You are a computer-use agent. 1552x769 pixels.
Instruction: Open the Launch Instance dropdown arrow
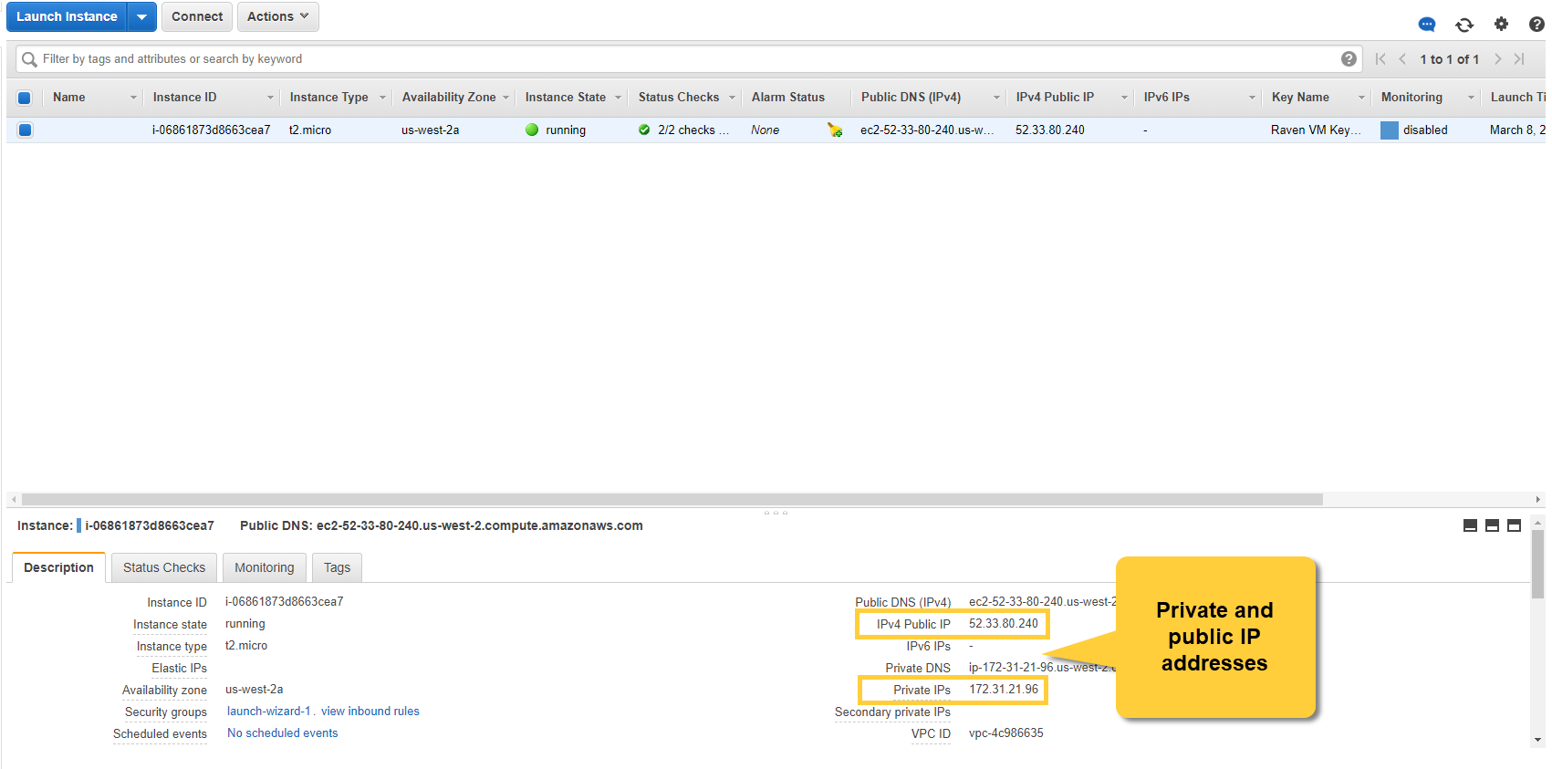coord(141,16)
